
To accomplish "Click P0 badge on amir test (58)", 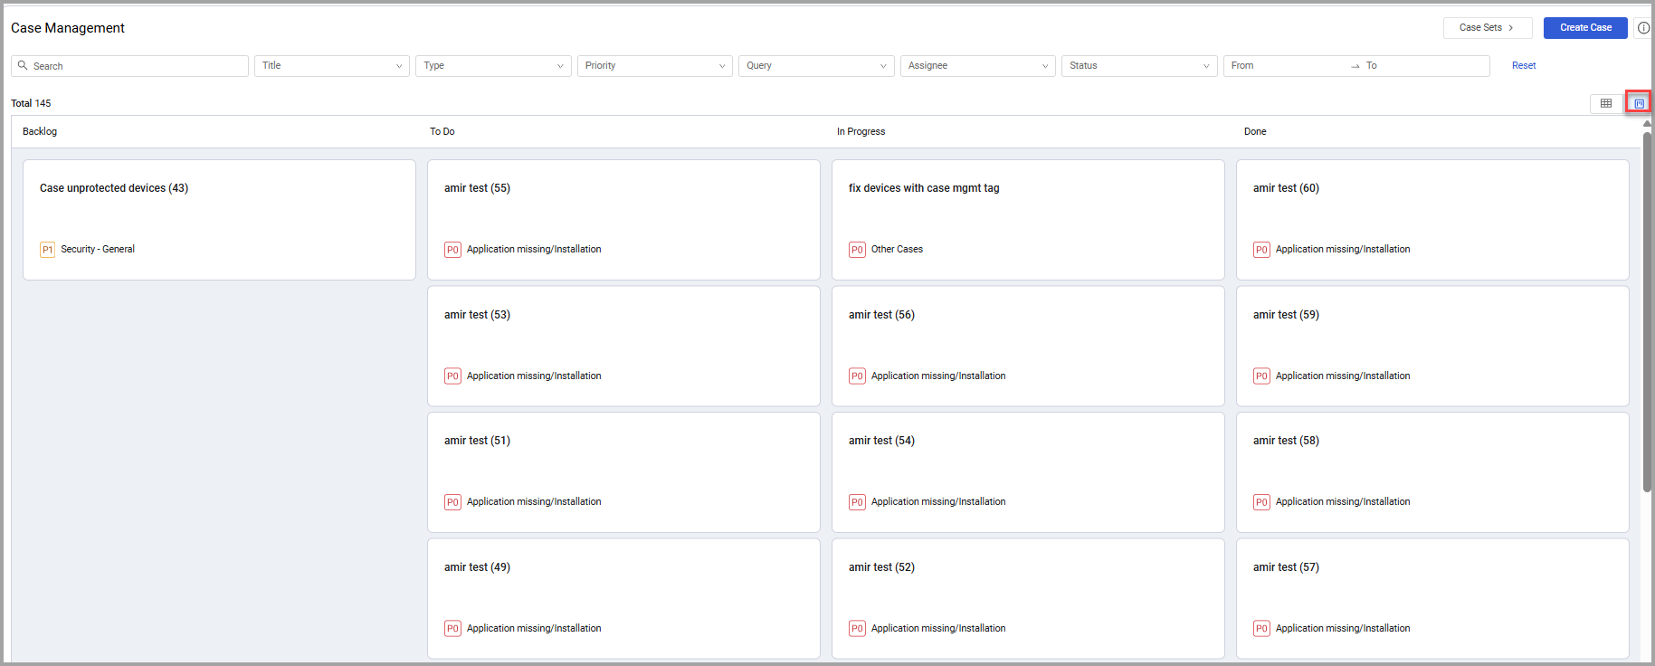I will (1261, 502).
